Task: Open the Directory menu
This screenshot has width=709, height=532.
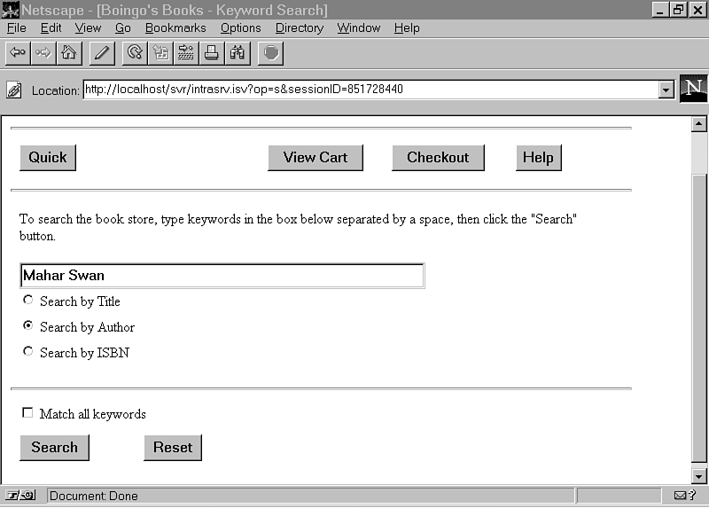Action: click(300, 28)
